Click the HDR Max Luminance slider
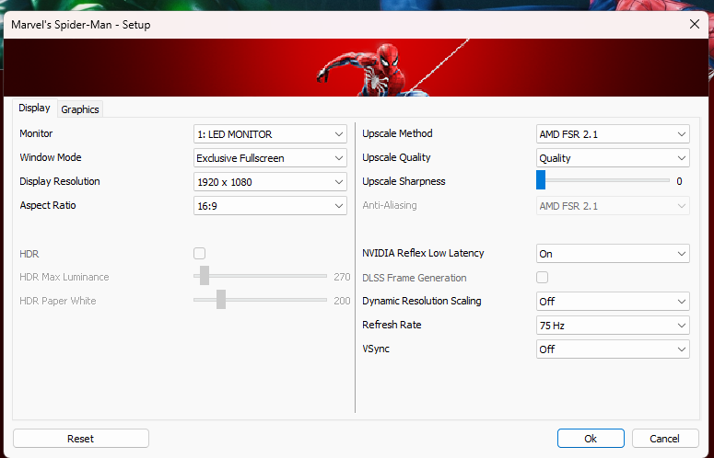The width and height of the screenshot is (714, 458). (260, 276)
